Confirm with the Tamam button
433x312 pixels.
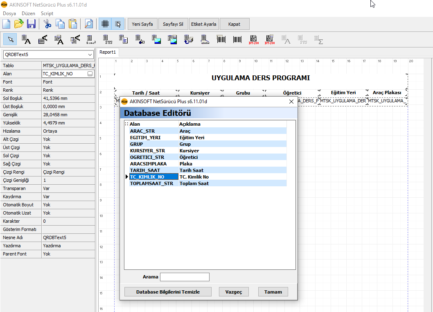(273, 292)
